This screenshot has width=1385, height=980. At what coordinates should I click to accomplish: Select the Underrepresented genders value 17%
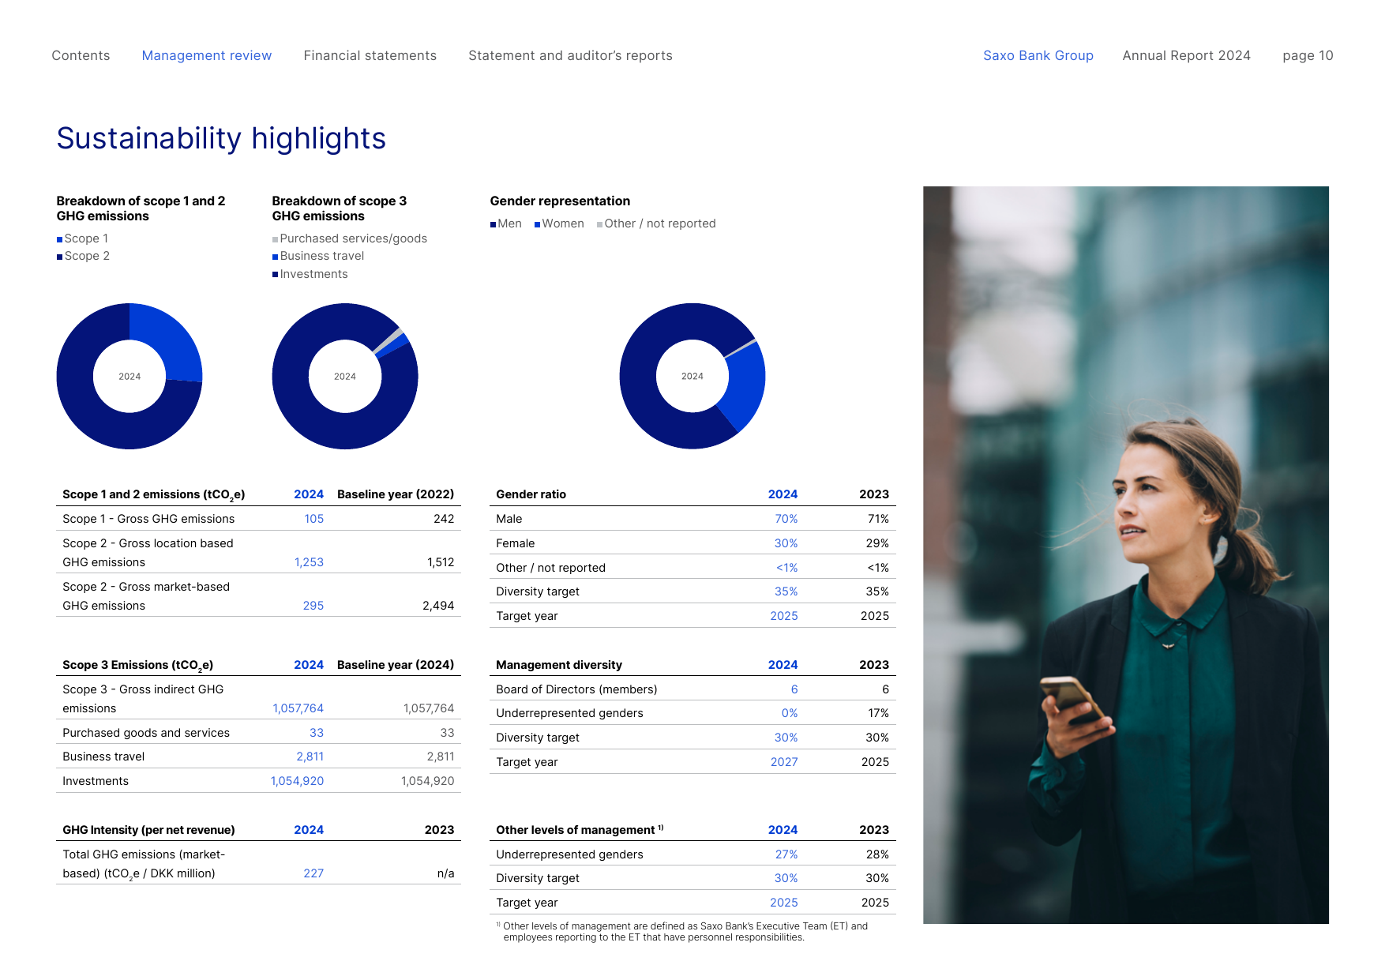(x=878, y=713)
